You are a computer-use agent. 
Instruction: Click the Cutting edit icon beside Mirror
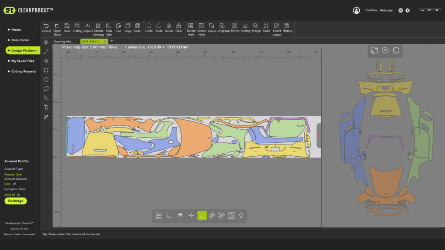coord(245,28)
